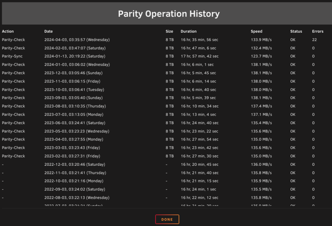Viewport: 332px width, 226px height.
Task: Select the Parity Operation History title
Action: click(169, 14)
